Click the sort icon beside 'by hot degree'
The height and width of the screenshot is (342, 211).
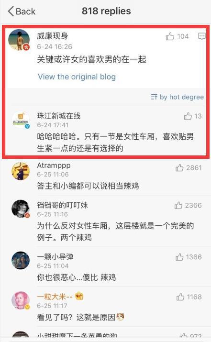154,97
